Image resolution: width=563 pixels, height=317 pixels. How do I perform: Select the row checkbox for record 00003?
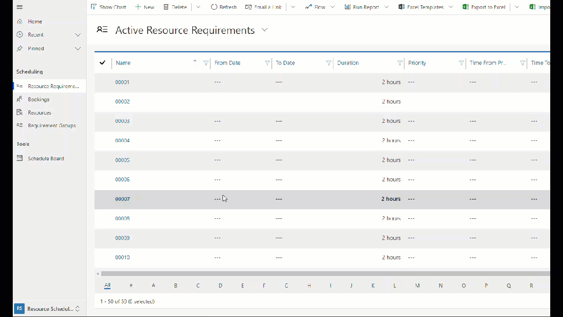click(102, 121)
